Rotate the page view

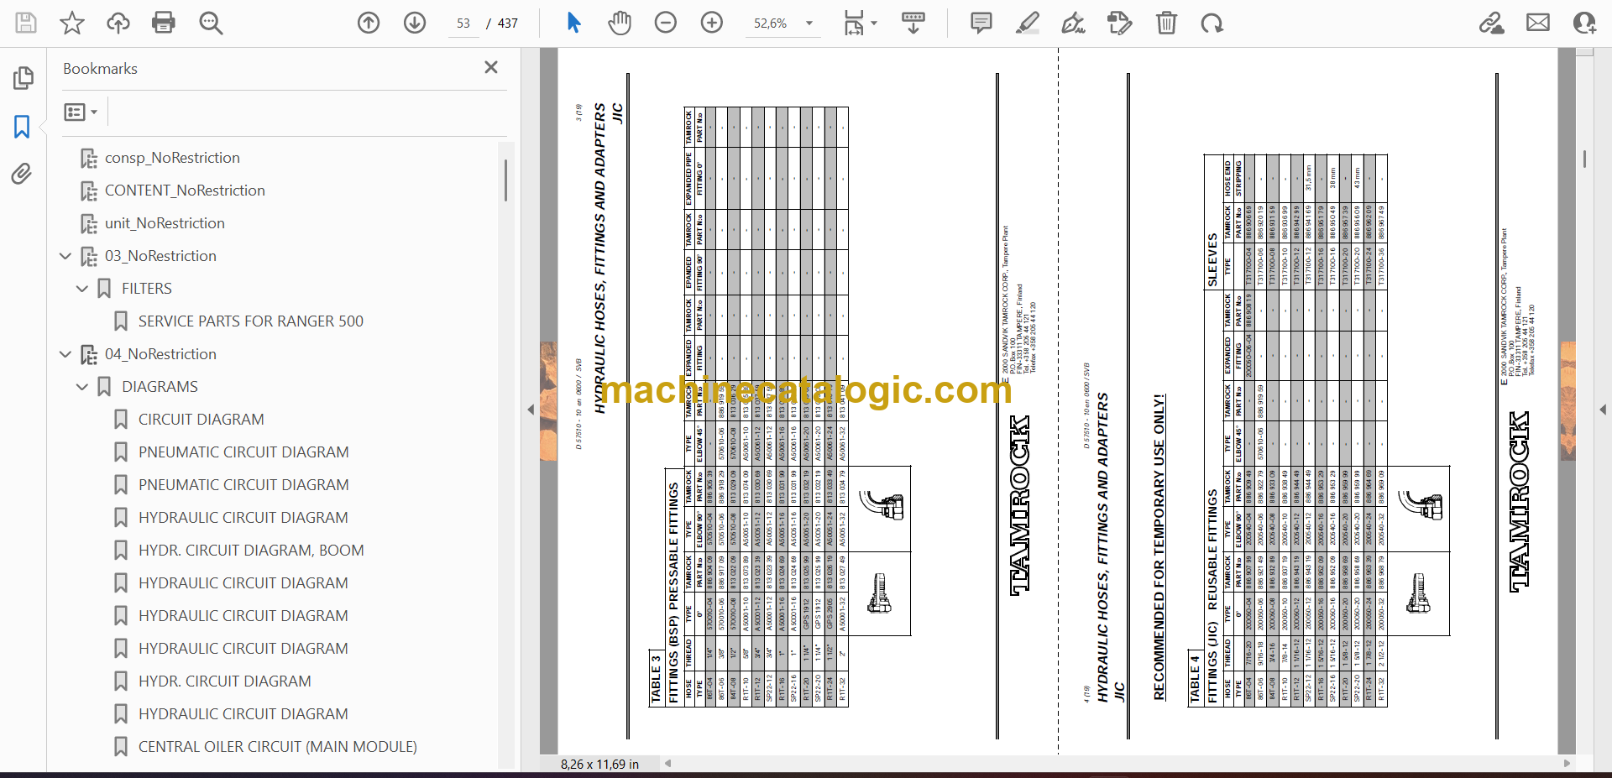[x=1212, y=23]
